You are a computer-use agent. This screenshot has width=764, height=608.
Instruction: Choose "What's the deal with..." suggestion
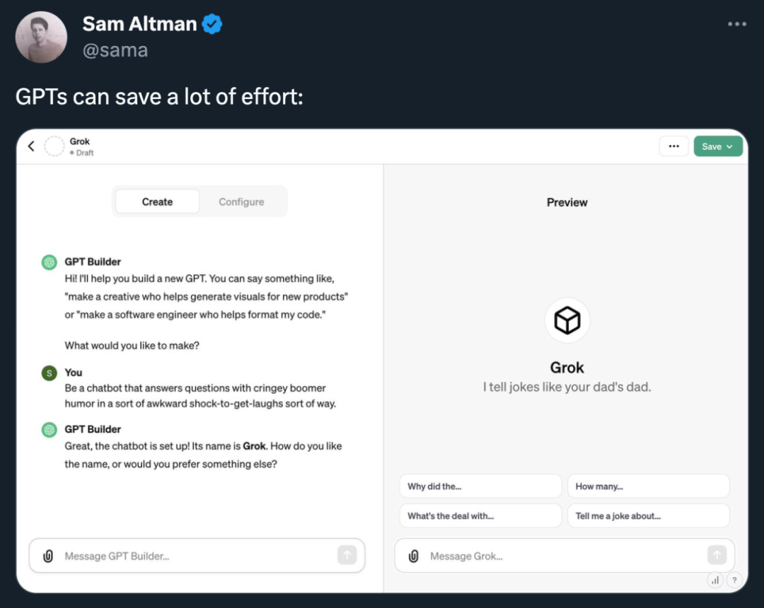pyautogui.click(x=480, y=516)
